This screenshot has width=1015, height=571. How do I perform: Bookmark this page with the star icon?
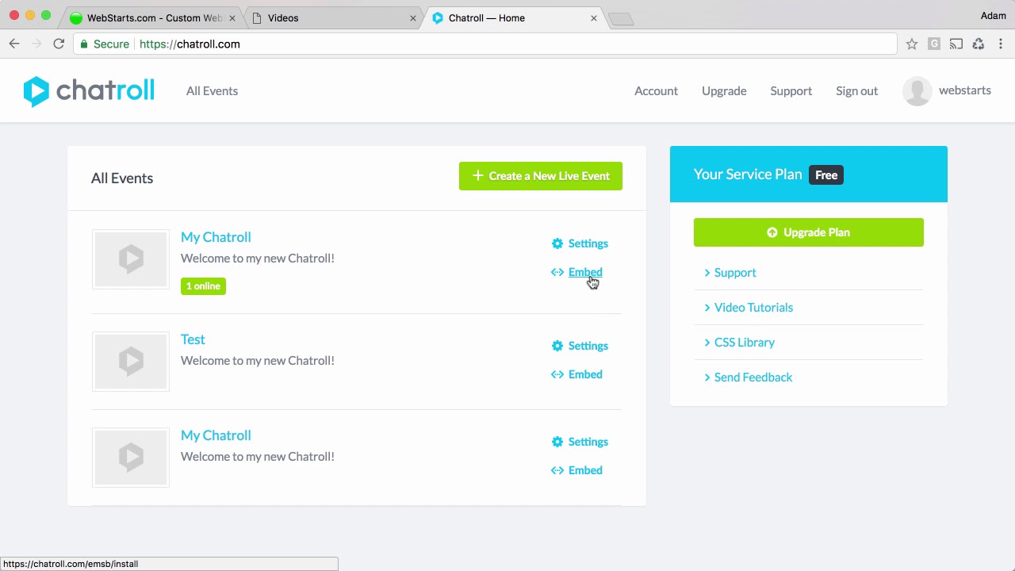click(912, 44)
